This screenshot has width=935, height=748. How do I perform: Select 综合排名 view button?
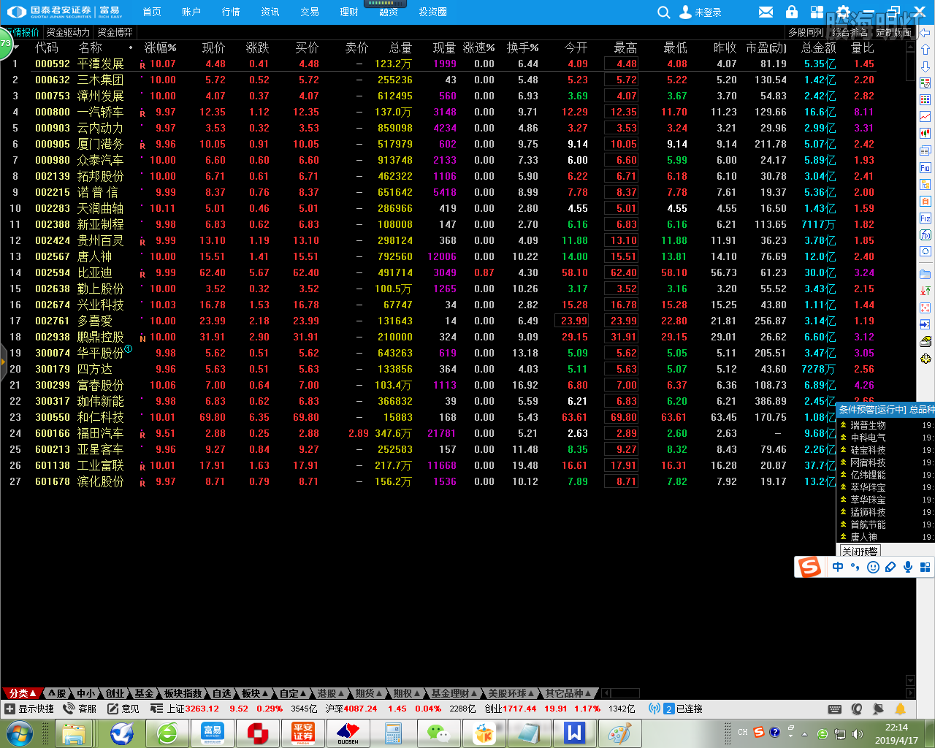(850, 32)
